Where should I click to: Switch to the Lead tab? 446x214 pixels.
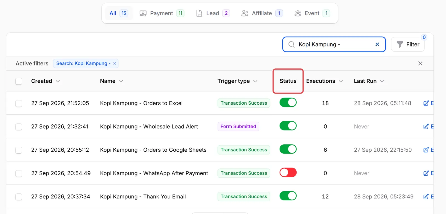click(213, 13)
